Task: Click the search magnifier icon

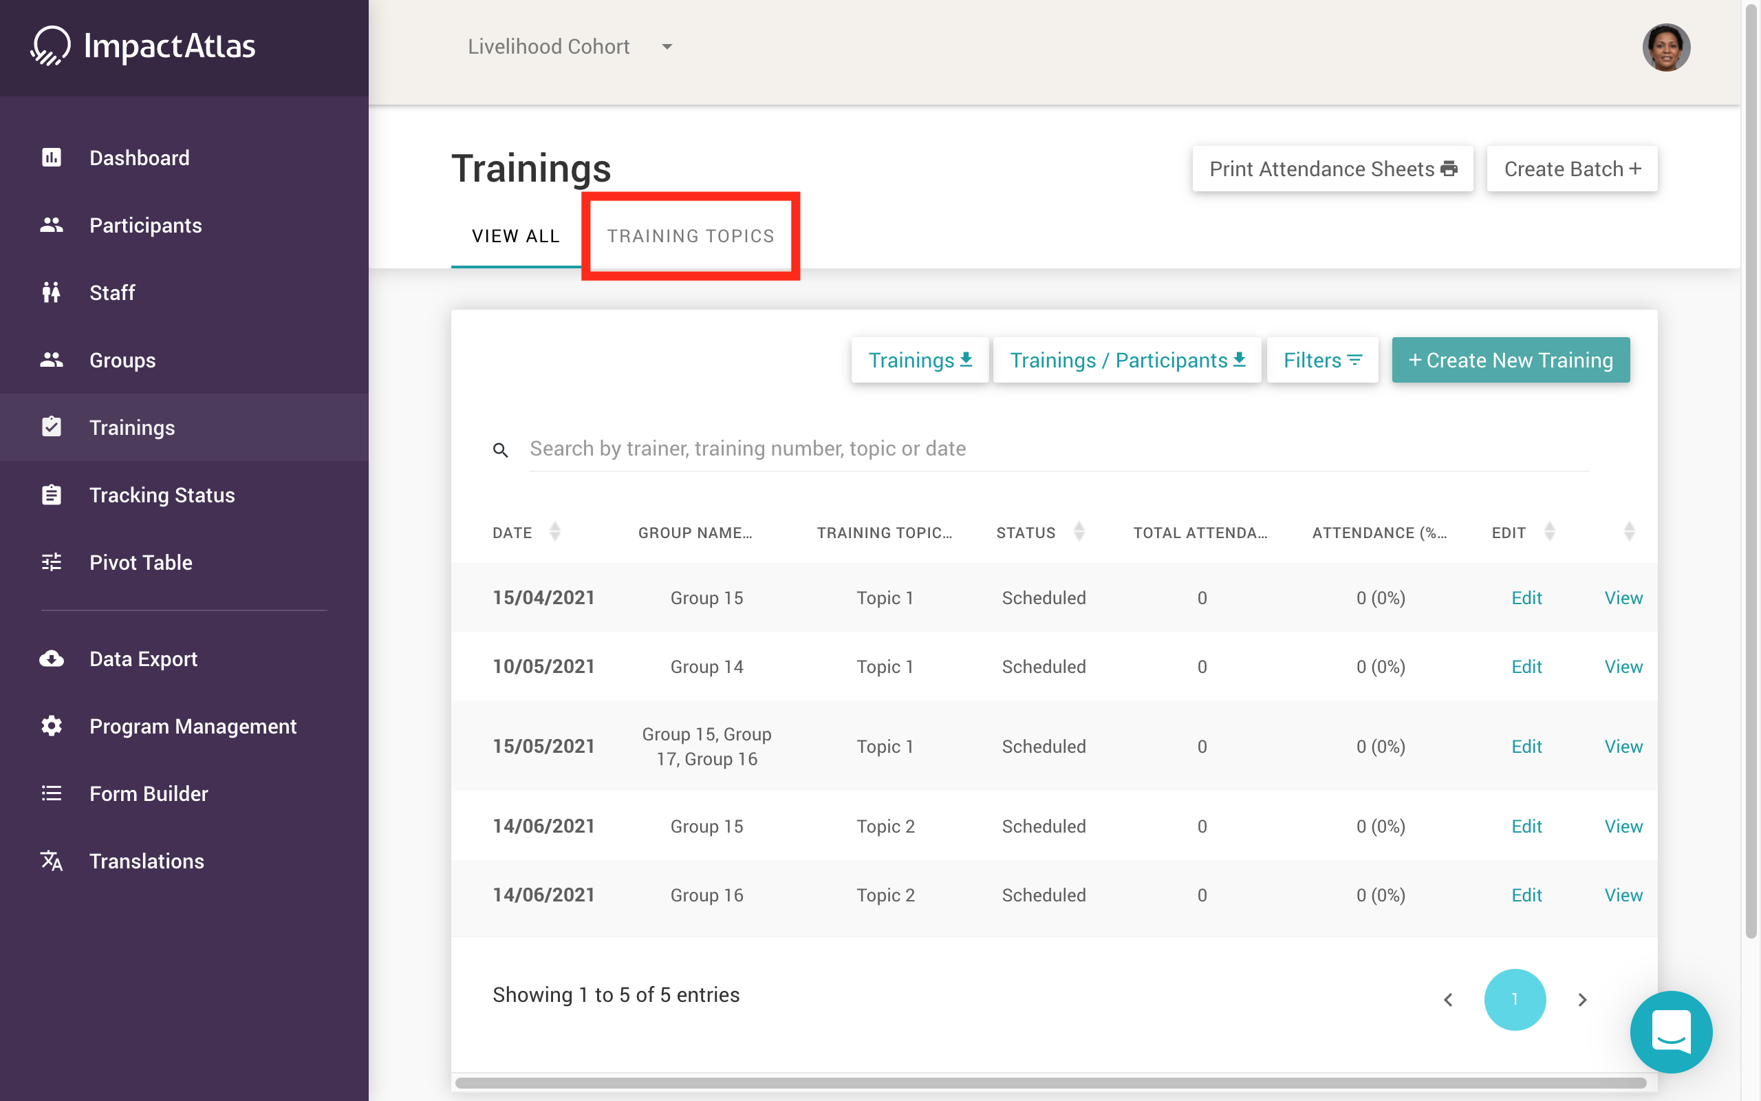Action: pyautogui.click(x=501, y=449)
